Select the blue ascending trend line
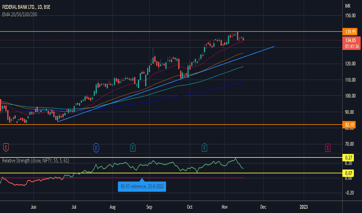Viewport: 362px width, 213px height. tap(166, 84)
